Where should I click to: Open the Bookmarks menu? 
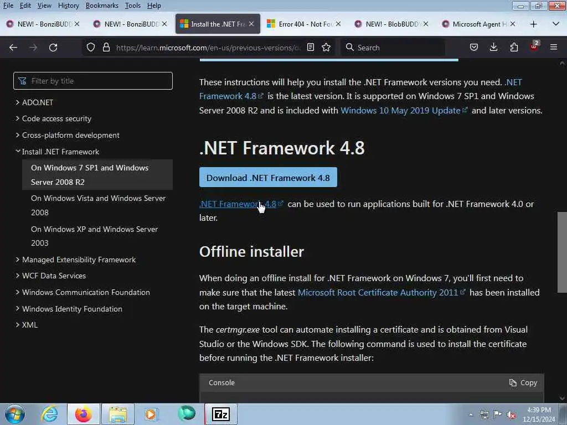102,6
